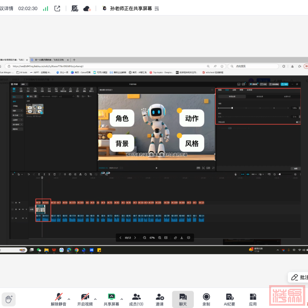Image resolution: width=308 pixels, height=308 pixels.
Task: Click the network signal strength icon
Action: (45, 8)
